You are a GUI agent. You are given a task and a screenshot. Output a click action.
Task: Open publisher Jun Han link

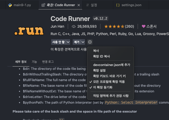[x=58, y=26]
